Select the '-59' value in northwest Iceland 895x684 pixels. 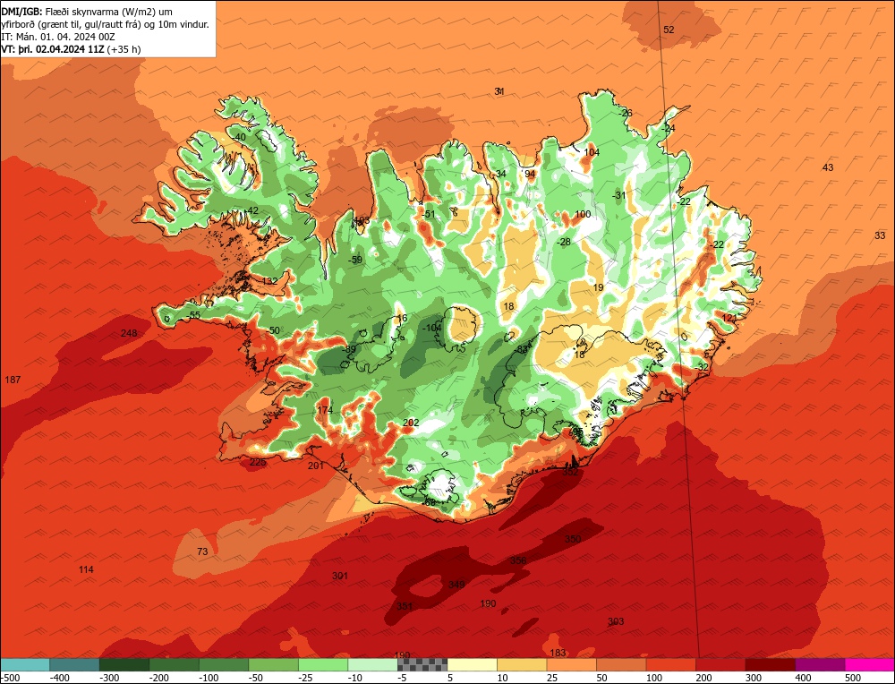tap(355, 260)
